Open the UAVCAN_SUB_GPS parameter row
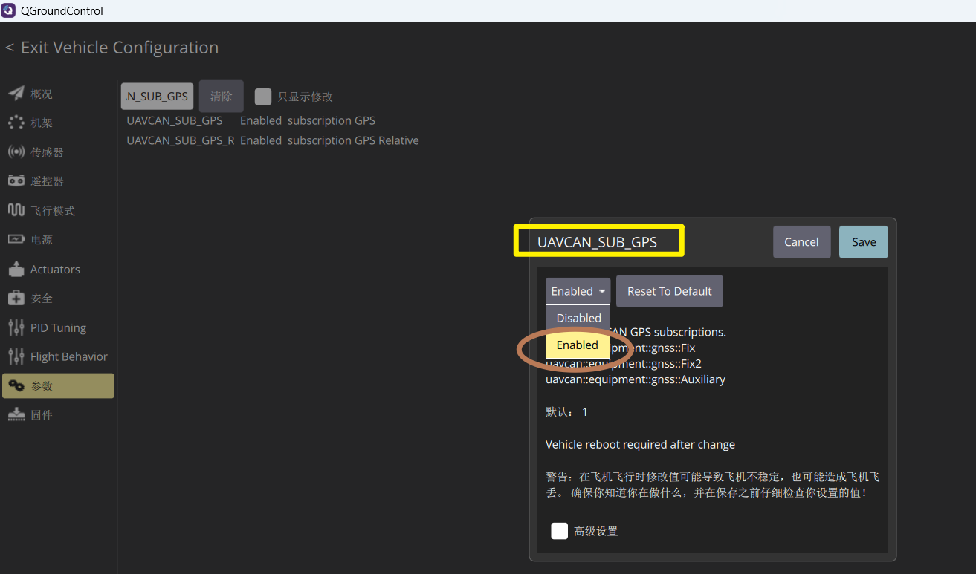Image resolution: width=976 pixels, height=574 pixels. click(x=251, y=120)
